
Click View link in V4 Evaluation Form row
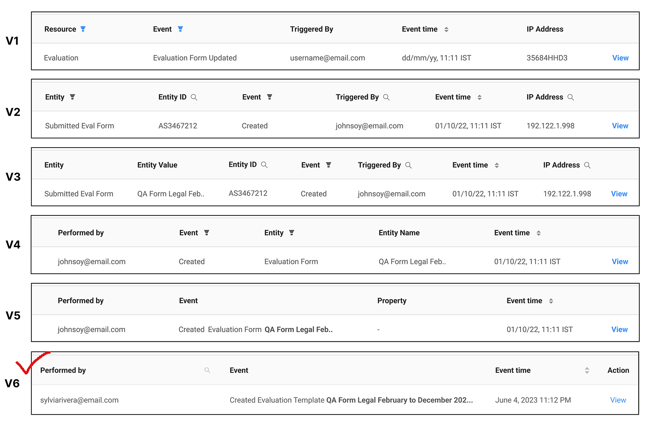pos(620,261)
